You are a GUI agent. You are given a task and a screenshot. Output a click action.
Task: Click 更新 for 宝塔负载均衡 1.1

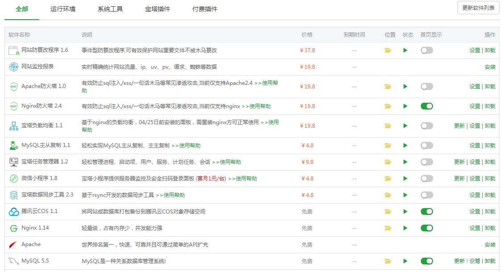coord(459,126)
